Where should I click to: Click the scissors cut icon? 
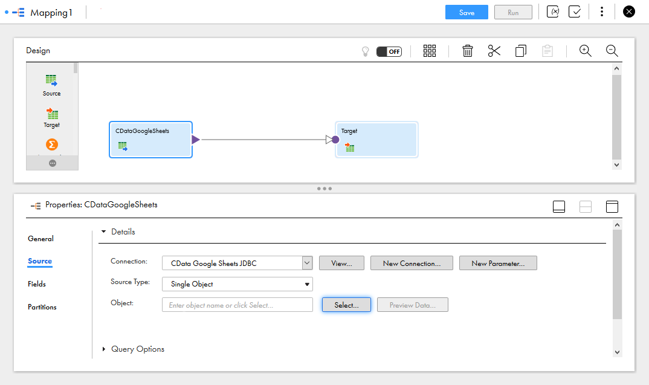494,51
